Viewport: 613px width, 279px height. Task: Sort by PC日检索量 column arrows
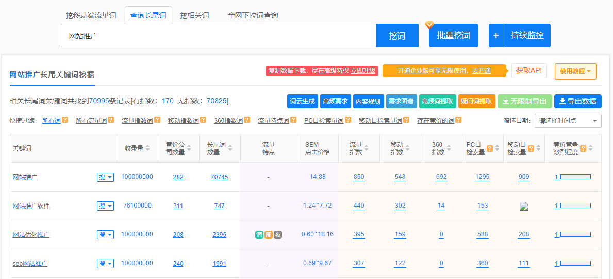(498, 148)
